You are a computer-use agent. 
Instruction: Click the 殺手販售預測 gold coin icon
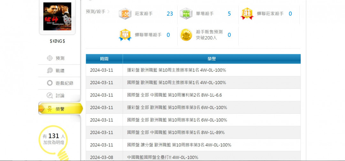[x=186, y=35]
